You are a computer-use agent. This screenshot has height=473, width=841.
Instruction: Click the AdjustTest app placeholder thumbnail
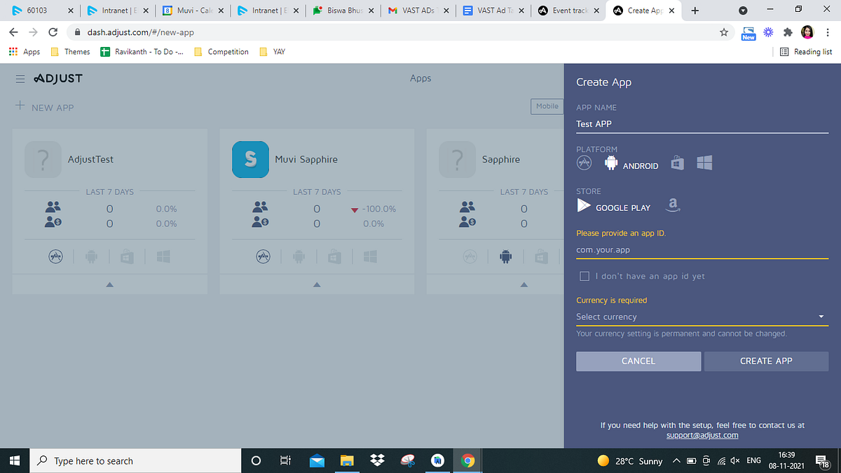click(43, 159)
